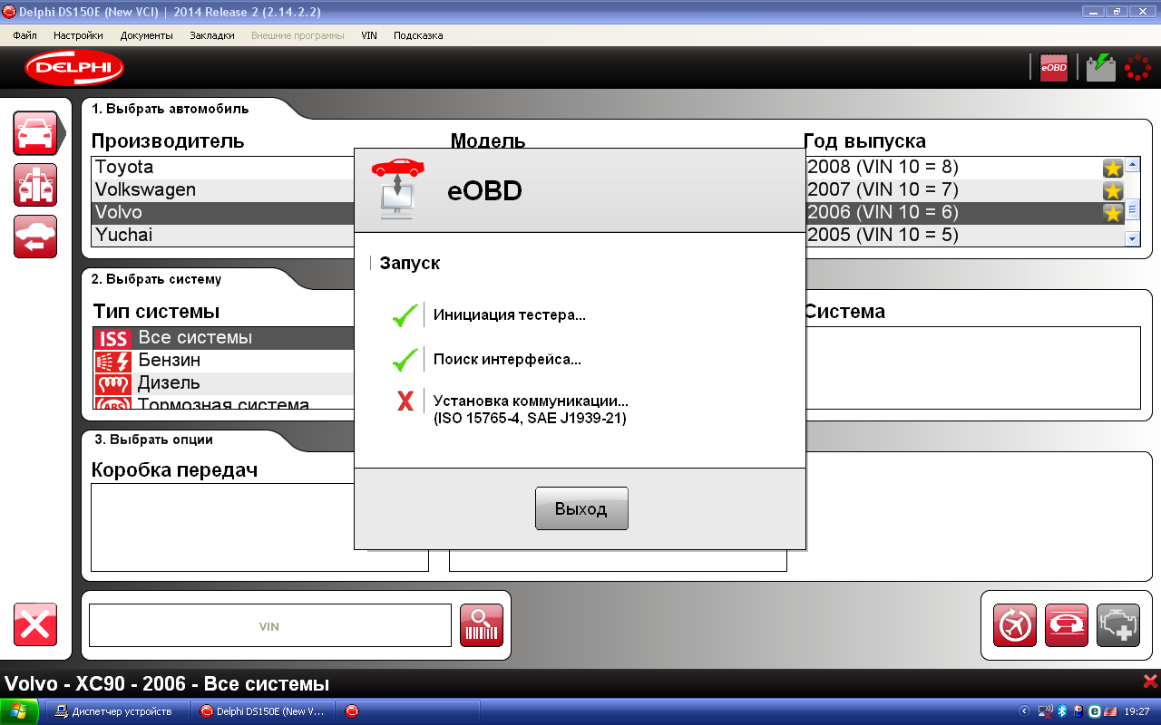Click the eOBD dialog car icon

pyautogui.click(x=398, y=188)
